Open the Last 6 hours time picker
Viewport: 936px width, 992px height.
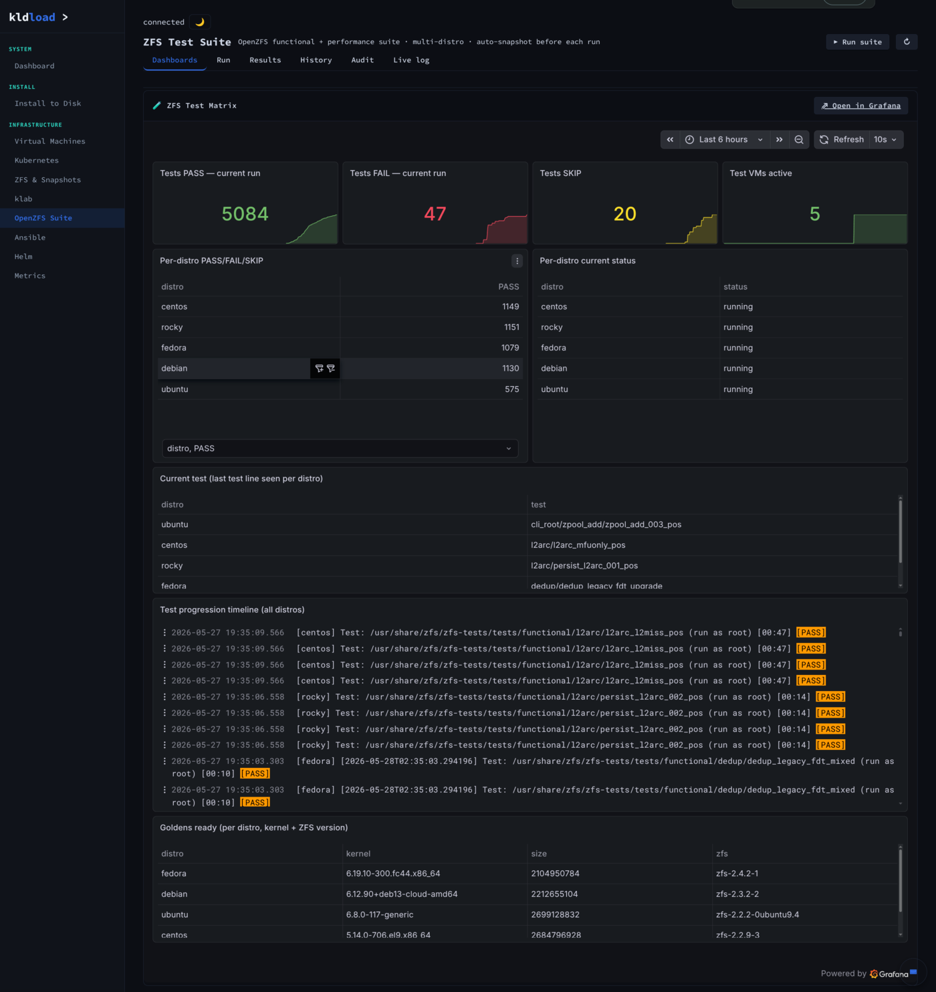[x=724, y=139]
